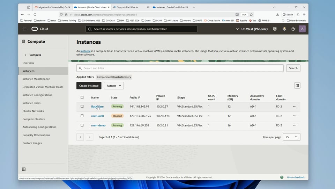This screenshot has height=189, width=335.
Task: List all tabs with the dropdown arrow
Action: coord(274,7)
